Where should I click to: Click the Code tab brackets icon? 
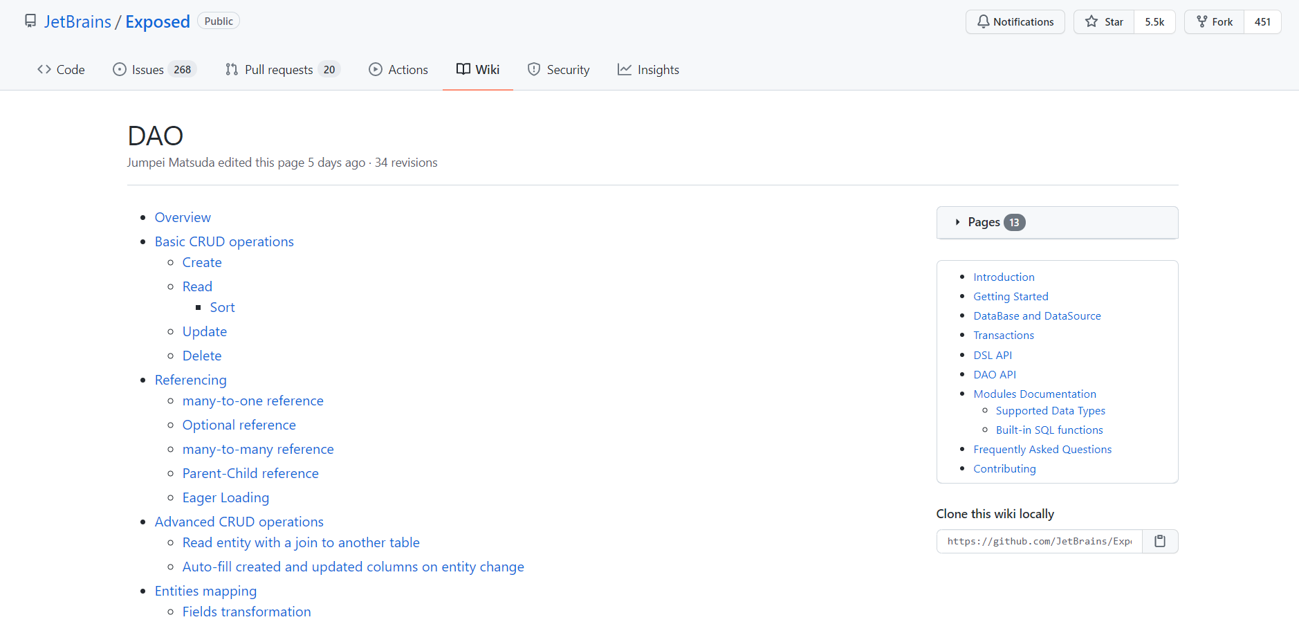point(44,69)
